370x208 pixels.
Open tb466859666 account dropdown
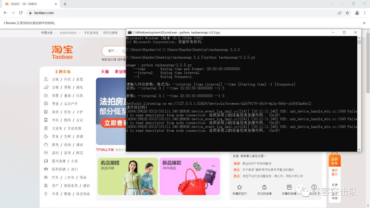[70, 33]
